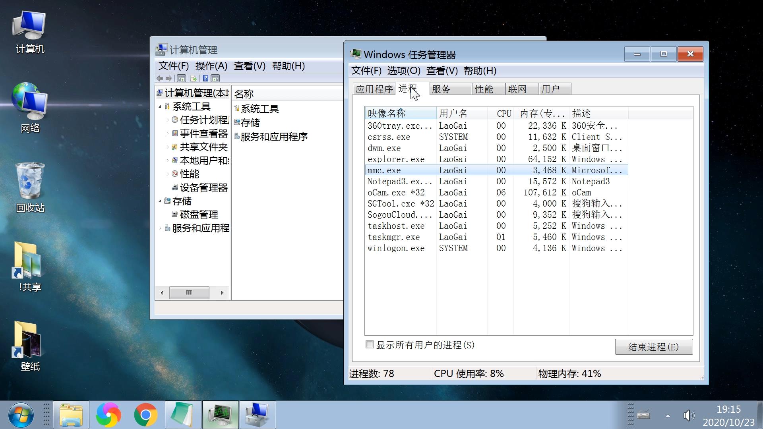The image size is (763, 429).
Task: Toggle the console tree pane icon
Action: 182,78
